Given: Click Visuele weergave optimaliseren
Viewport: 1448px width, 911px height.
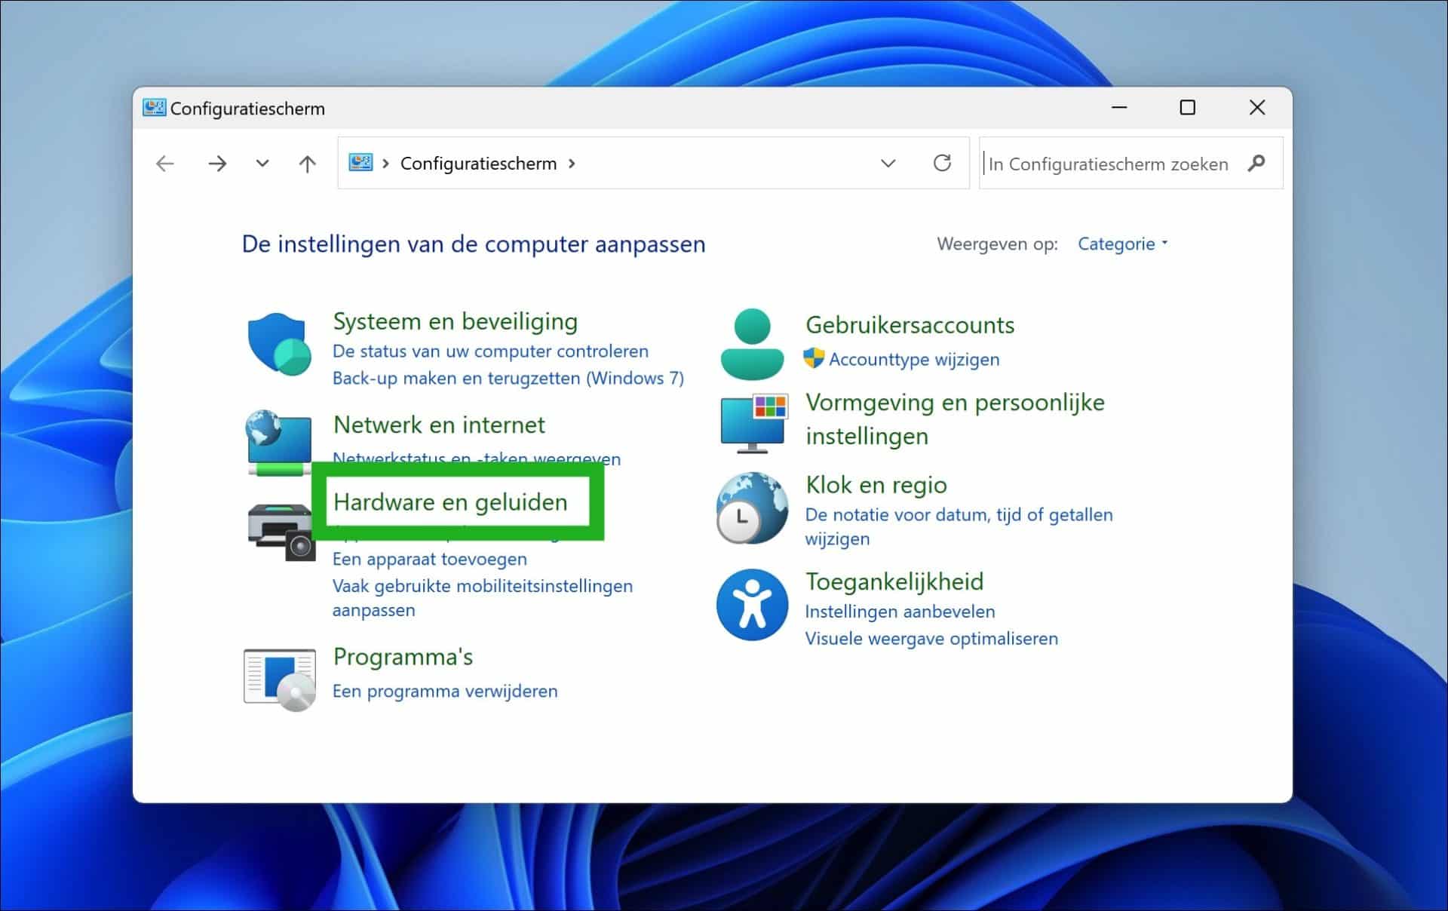Looking at the screenshot, I should (931, 638).
